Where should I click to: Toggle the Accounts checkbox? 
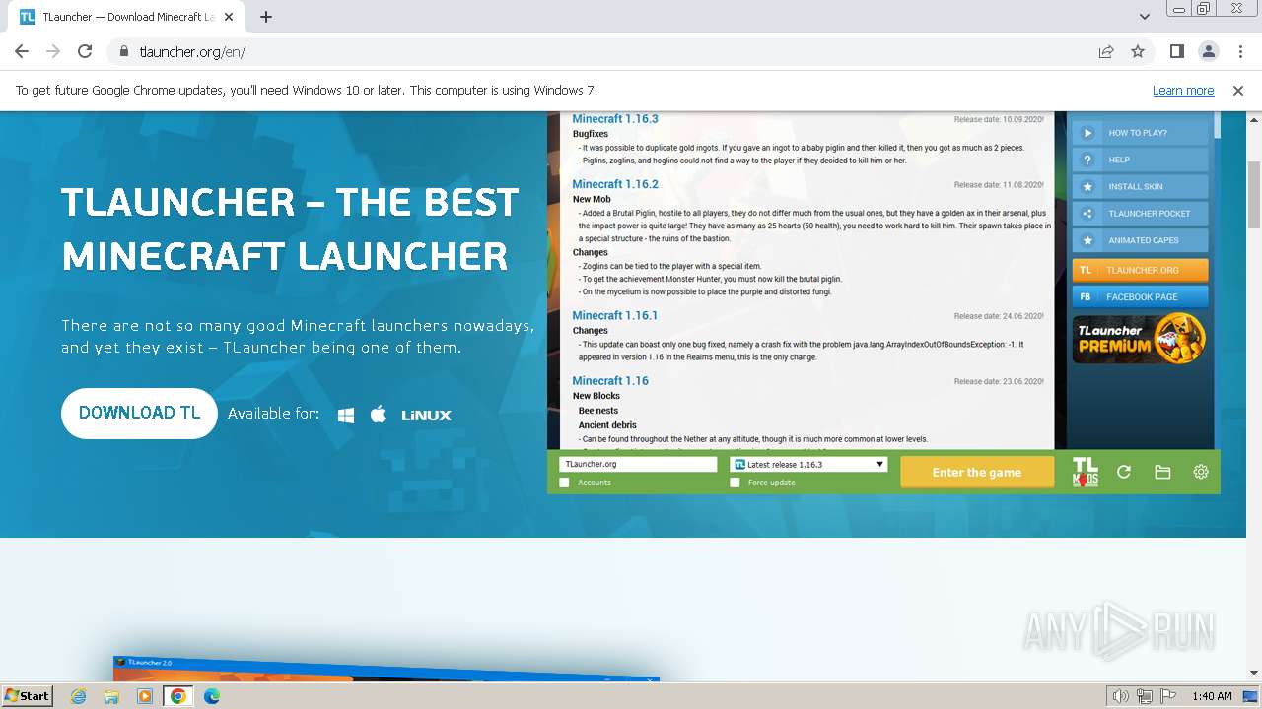point(564,483)
